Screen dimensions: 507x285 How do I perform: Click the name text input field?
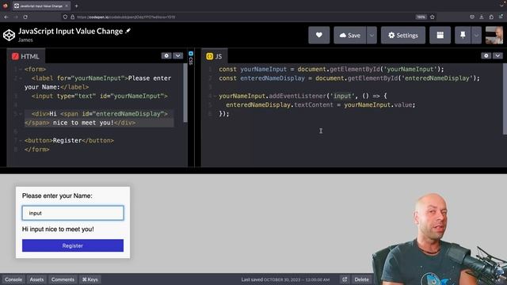point(73,213)
